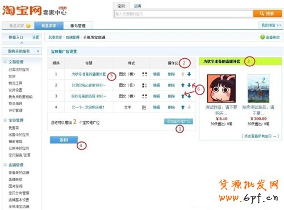This screenshot has height=210, width=284.
Task: Click the orange 搜索 search button
Action: point(268,14)
